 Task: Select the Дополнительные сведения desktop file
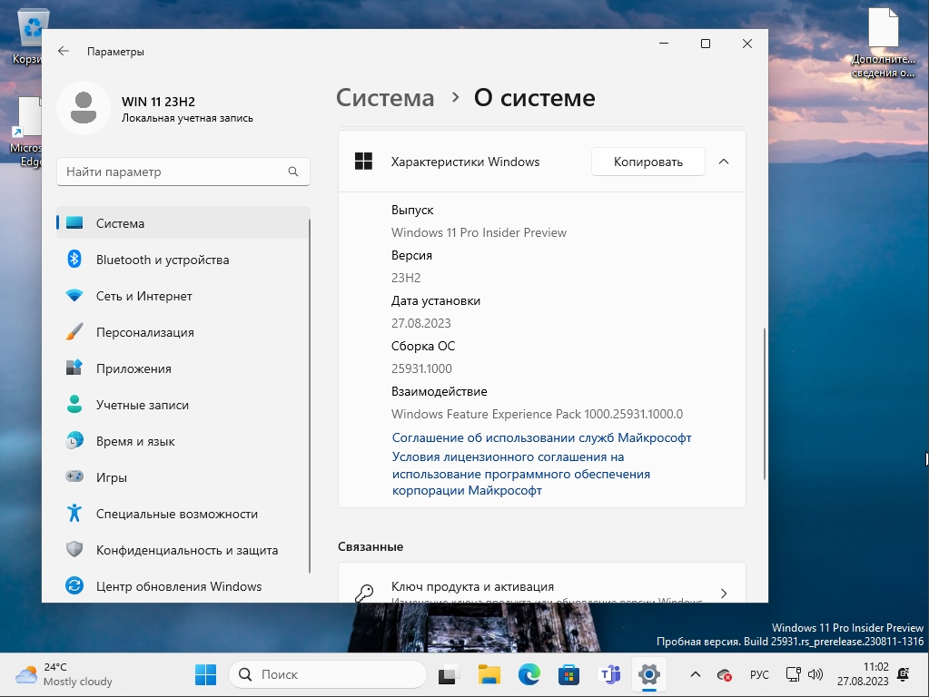[884, 43]
